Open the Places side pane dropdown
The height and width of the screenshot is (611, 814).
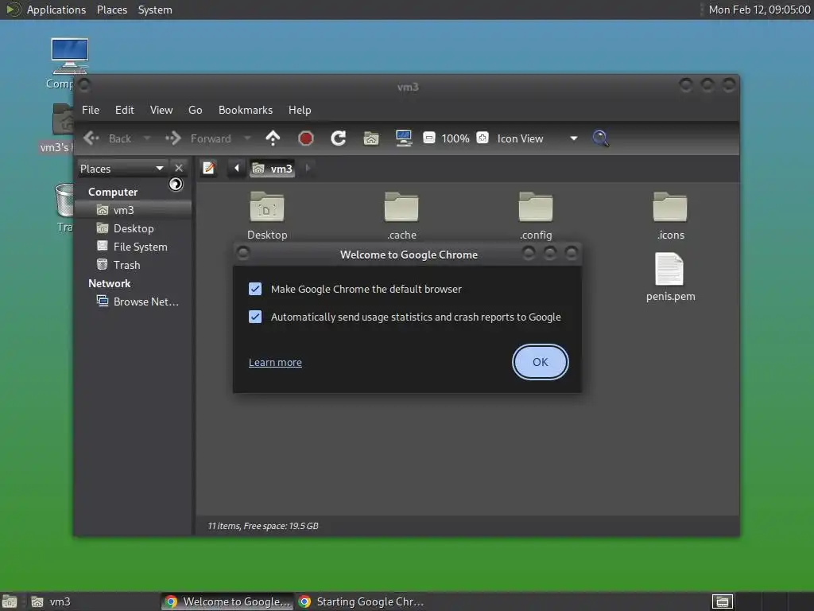click(x=122, y=169)
